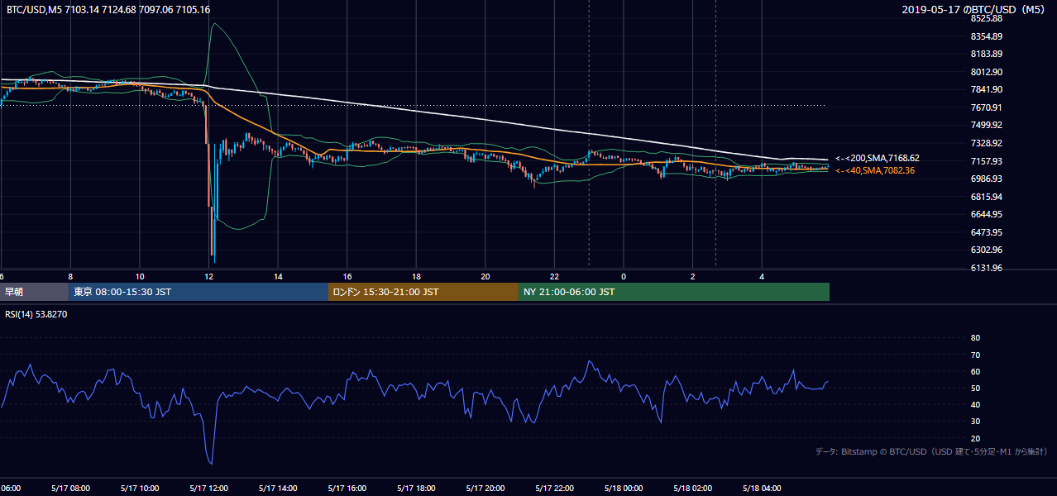Click the RSI(14) 53.8270 indicator label
Screen dimensions: 1057x496
click(x=36, y=314)
